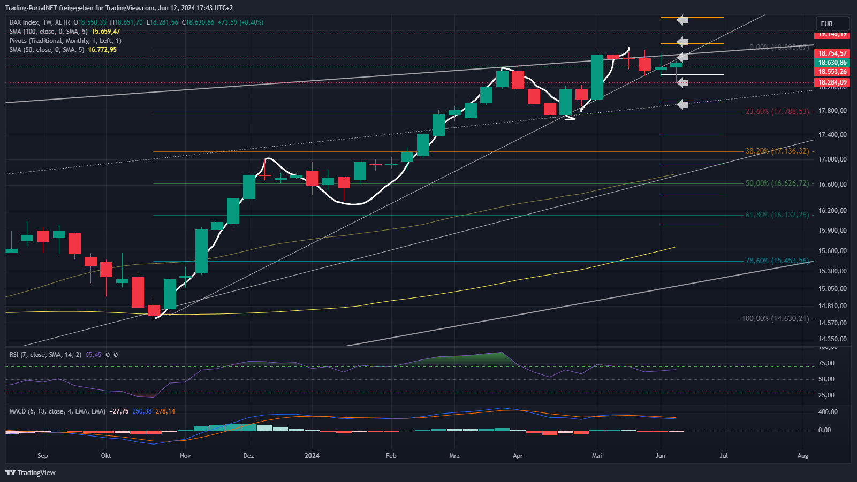Select the DAX Index, 1W, XETR legend
This screenshot has width=857, height=482.
point(40,22)
